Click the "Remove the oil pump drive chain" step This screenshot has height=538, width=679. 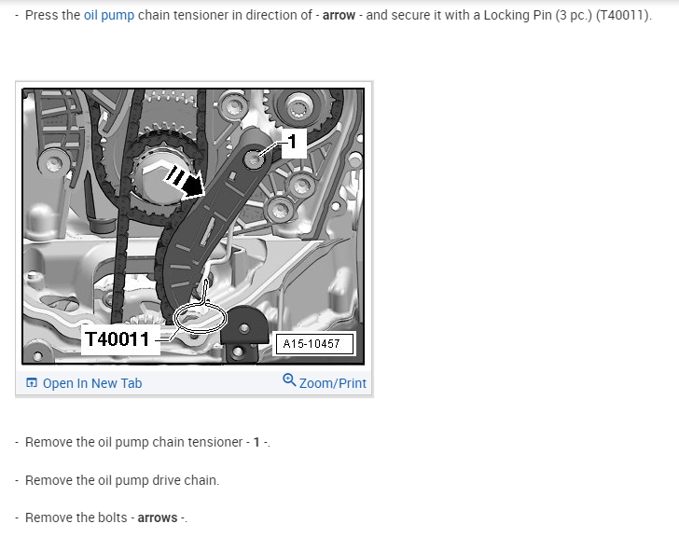click(122, 480)
